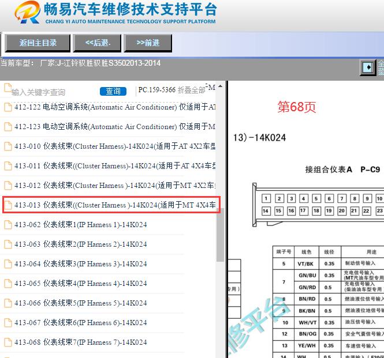Click connector pin 1 in diagram
Viewport: 384px width, 358px height.
(x=266, y=198)
